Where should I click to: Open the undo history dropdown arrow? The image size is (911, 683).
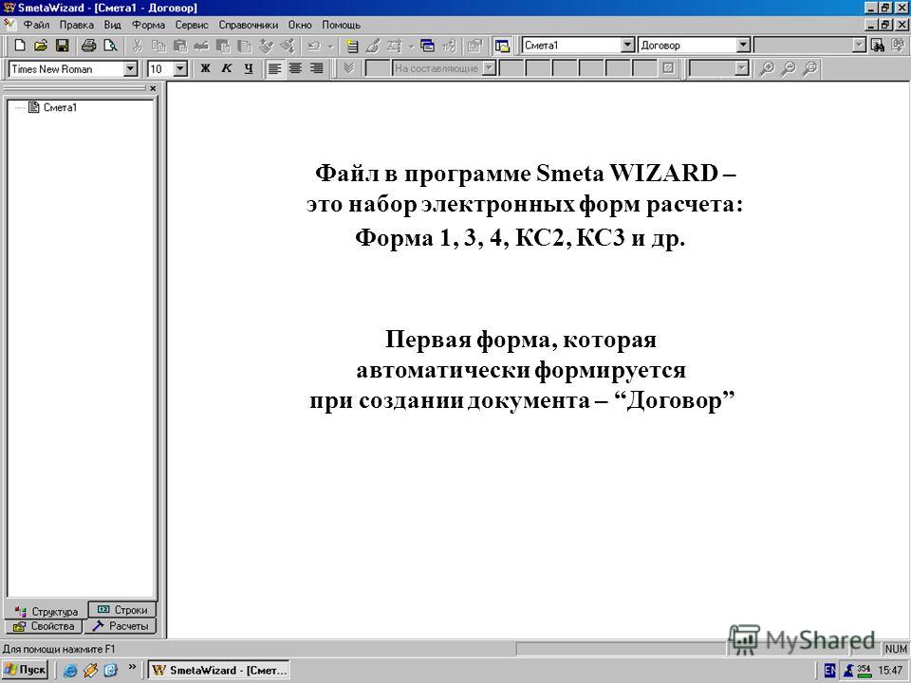[330, 46]
